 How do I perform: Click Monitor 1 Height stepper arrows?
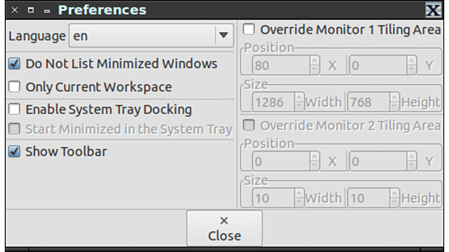tap(394, 102)
